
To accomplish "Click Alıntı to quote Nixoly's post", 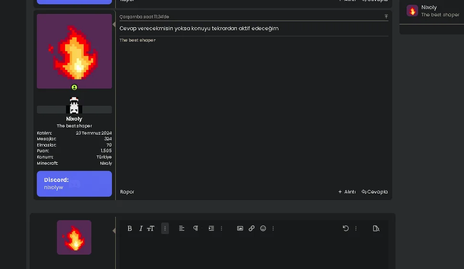I will [x=347, y=191].
